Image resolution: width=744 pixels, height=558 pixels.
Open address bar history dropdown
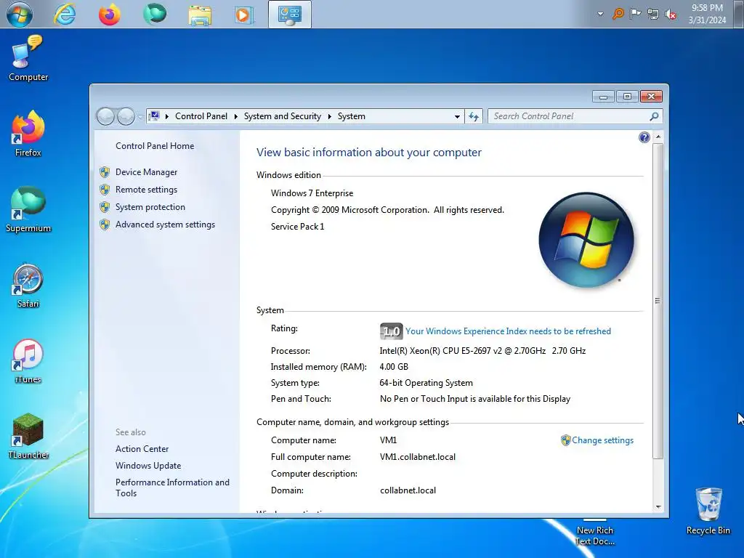click(x=457, y=116)
